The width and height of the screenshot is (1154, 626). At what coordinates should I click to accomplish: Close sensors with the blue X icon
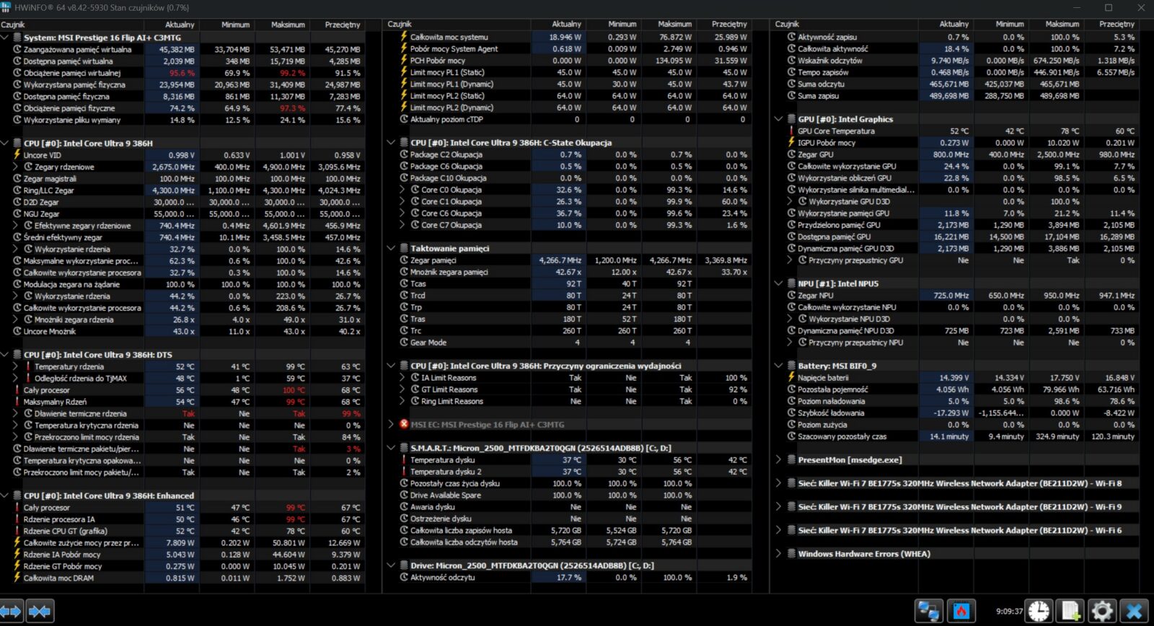click(x=1134, y=612)
